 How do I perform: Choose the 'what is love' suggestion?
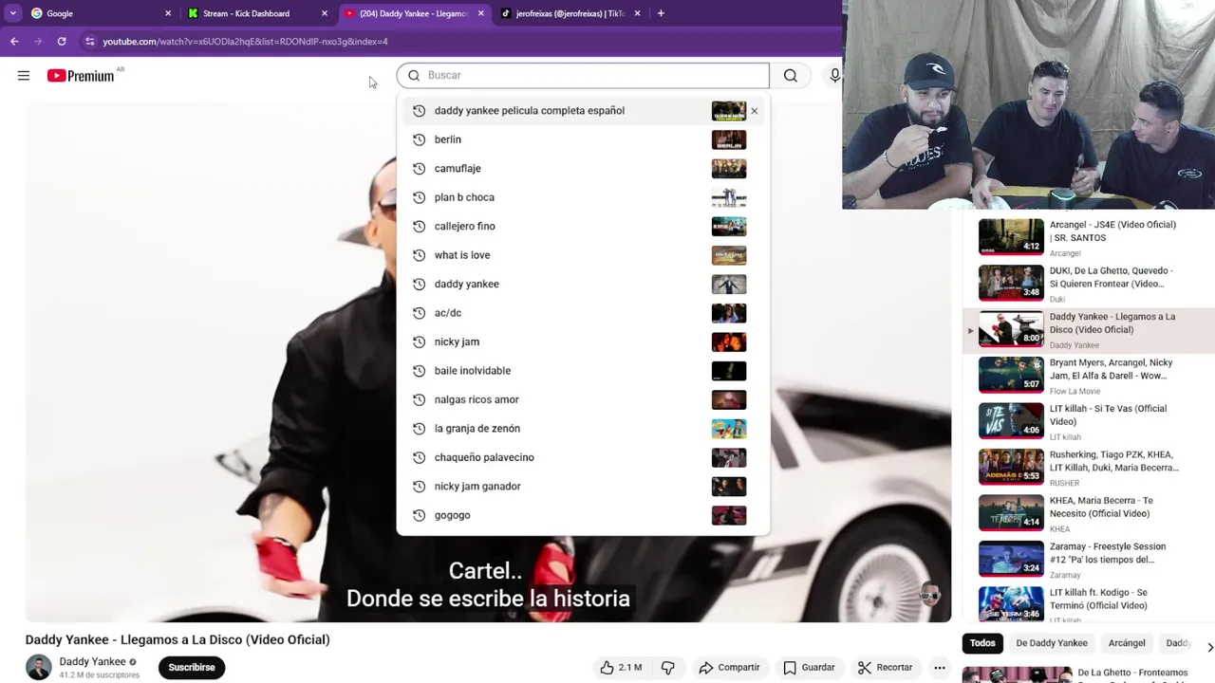(583, 255)
